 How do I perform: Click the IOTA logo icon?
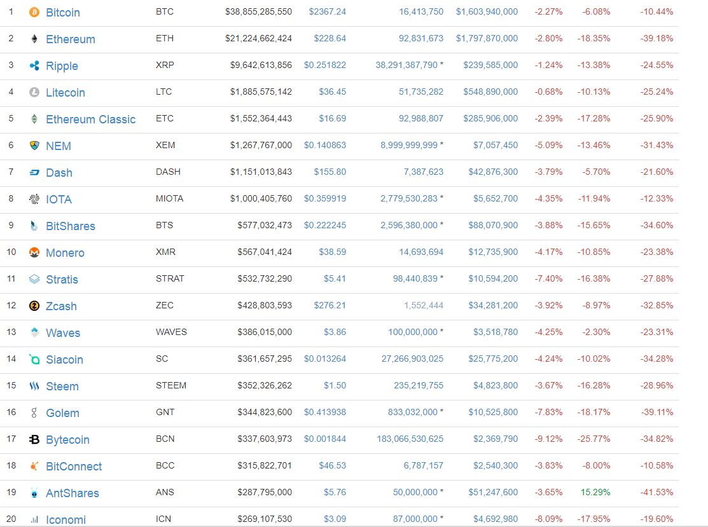pos(34,199)
